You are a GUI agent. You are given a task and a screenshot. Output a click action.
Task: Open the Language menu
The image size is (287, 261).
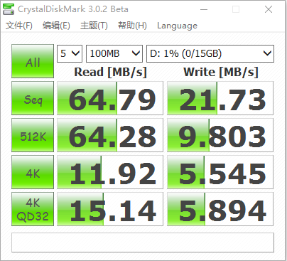[177, 26]
